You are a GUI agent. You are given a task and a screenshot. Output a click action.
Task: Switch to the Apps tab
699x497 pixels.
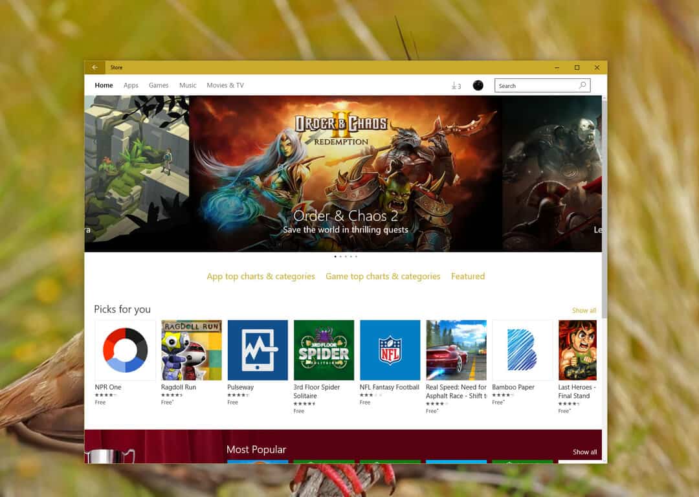131,85
